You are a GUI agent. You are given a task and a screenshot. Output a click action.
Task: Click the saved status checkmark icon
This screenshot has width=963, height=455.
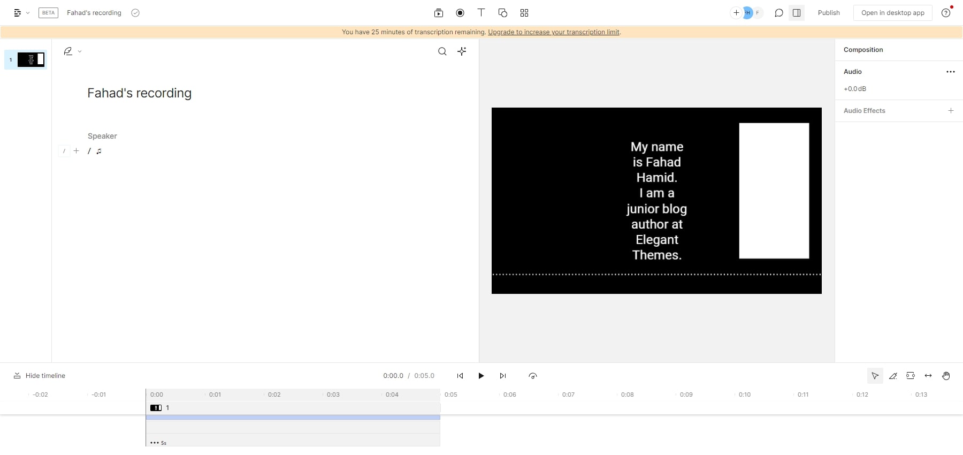[x=135, y=13]
